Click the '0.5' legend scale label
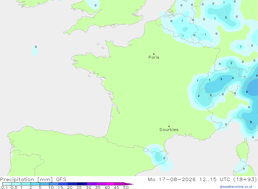The image size is (258, 189). pos(14,187)
